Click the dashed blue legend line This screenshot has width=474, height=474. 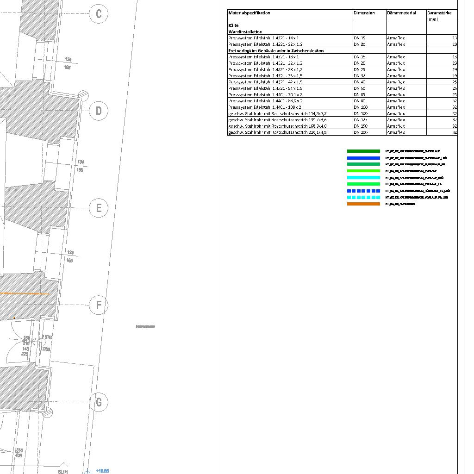[363, 191]
